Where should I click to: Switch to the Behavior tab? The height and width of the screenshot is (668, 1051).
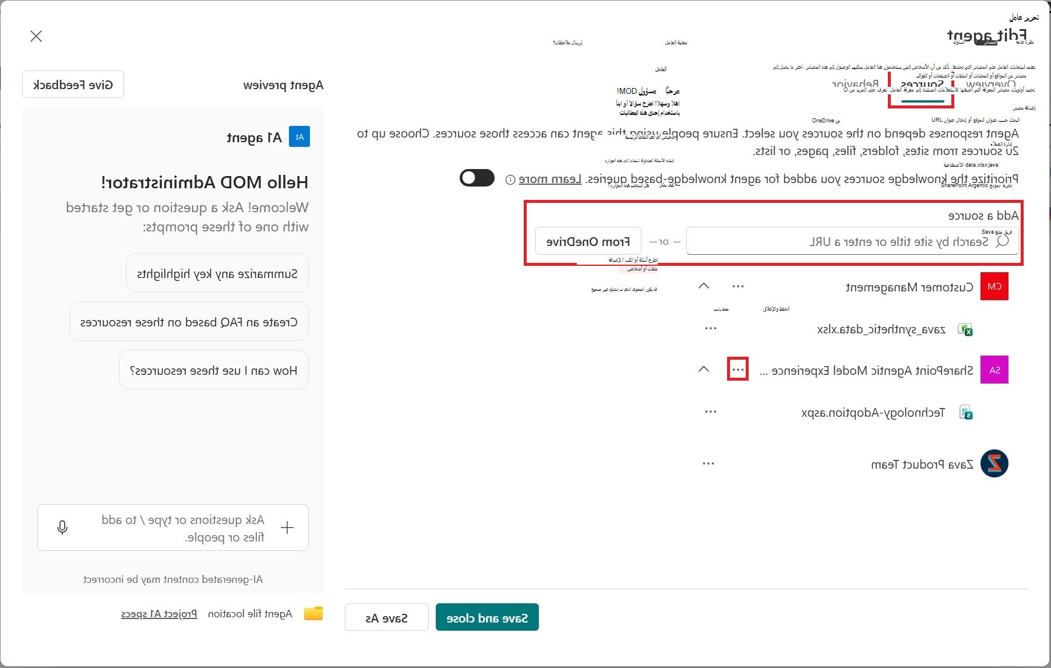[855, 85]
